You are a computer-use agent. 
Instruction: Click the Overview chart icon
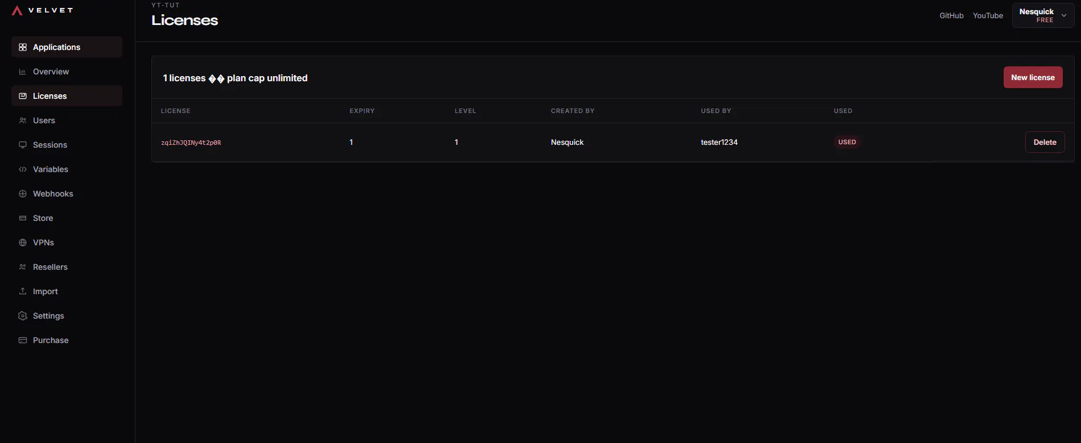coord(23,72)
